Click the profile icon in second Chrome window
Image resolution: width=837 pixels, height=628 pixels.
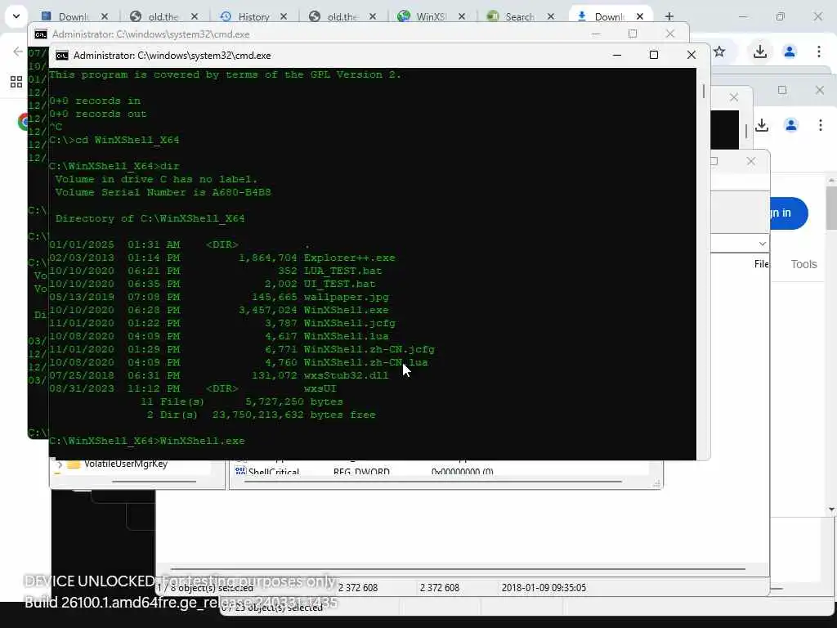(x=791, y=125)
